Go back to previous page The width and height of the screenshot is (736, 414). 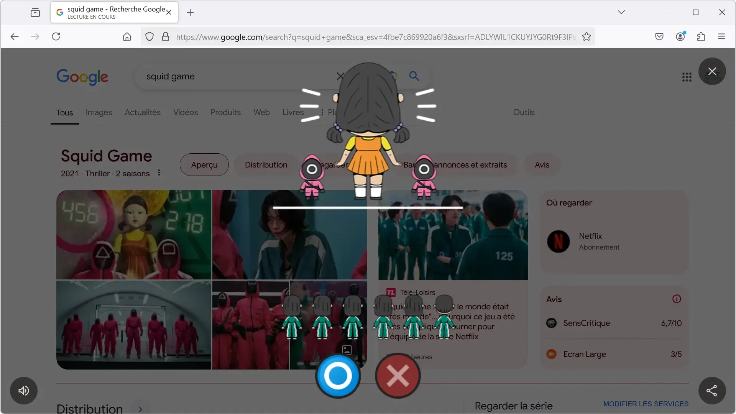pyautogui.click(x=15, y=36)
